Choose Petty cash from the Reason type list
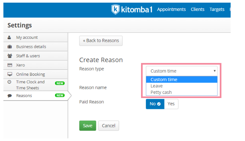This screenshot has height=141, width=245. click(x=181, y=92)
